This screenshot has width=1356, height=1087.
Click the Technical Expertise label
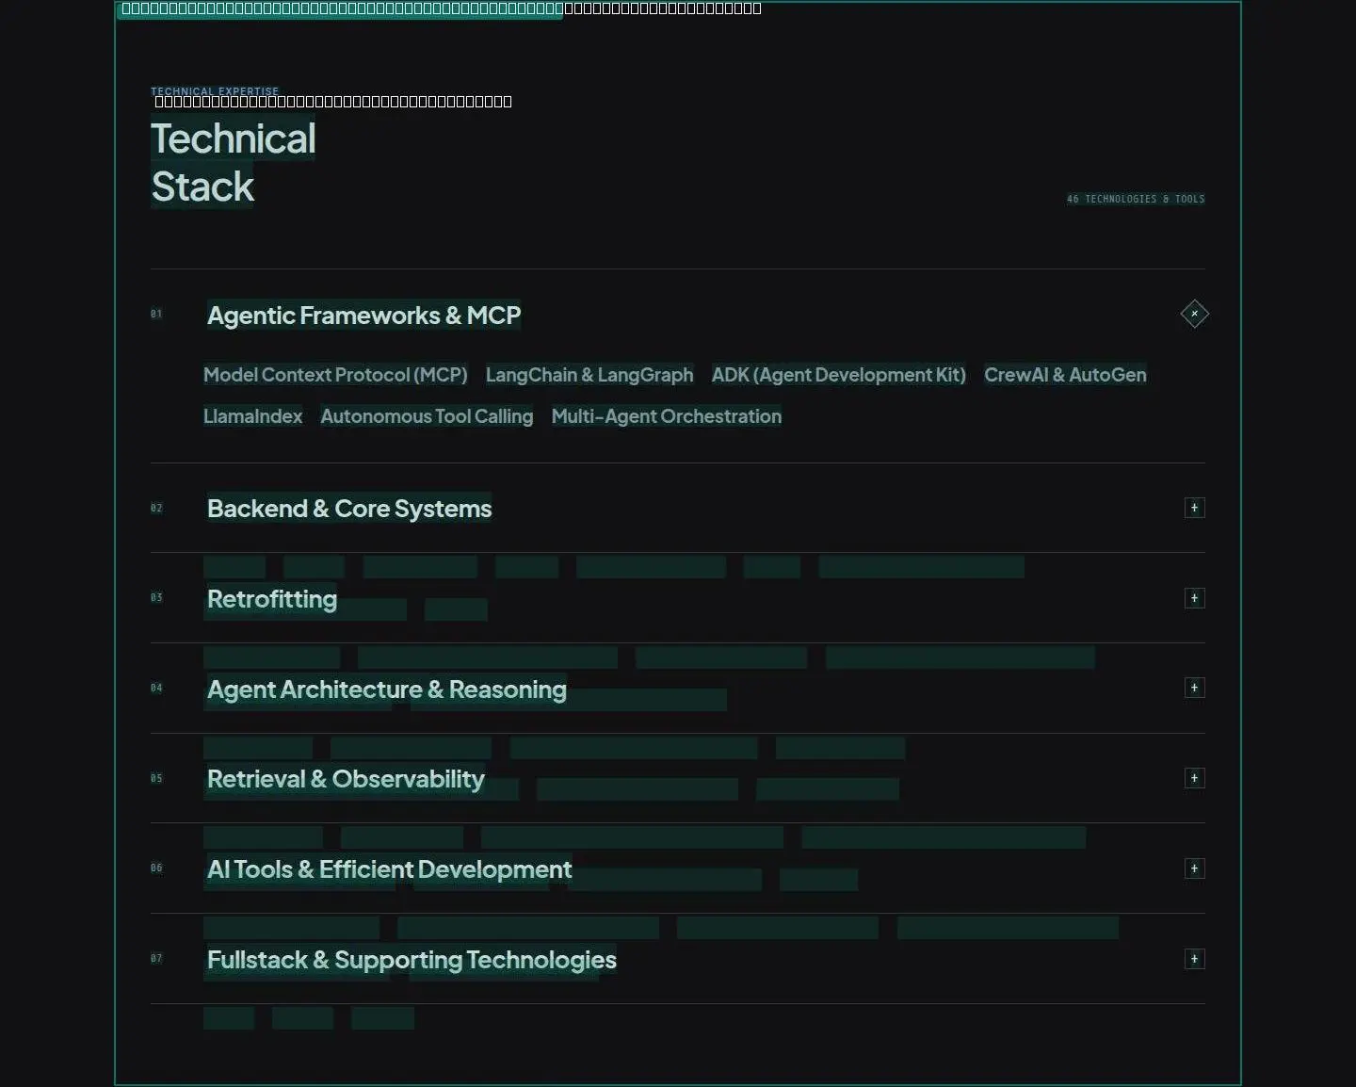pyautogui.click(x=215, y=91)
